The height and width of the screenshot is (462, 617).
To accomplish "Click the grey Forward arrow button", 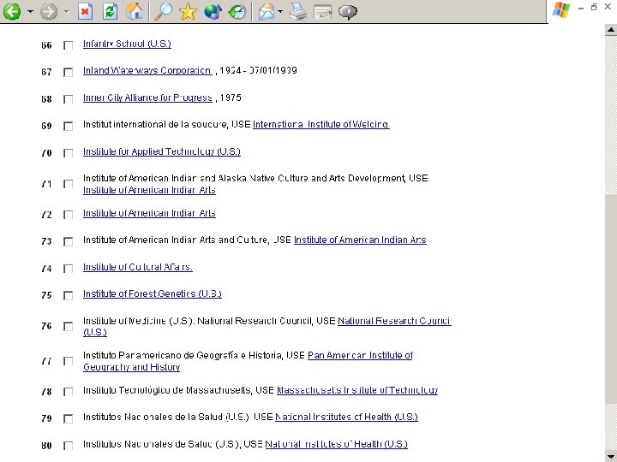I will (49, 11).
